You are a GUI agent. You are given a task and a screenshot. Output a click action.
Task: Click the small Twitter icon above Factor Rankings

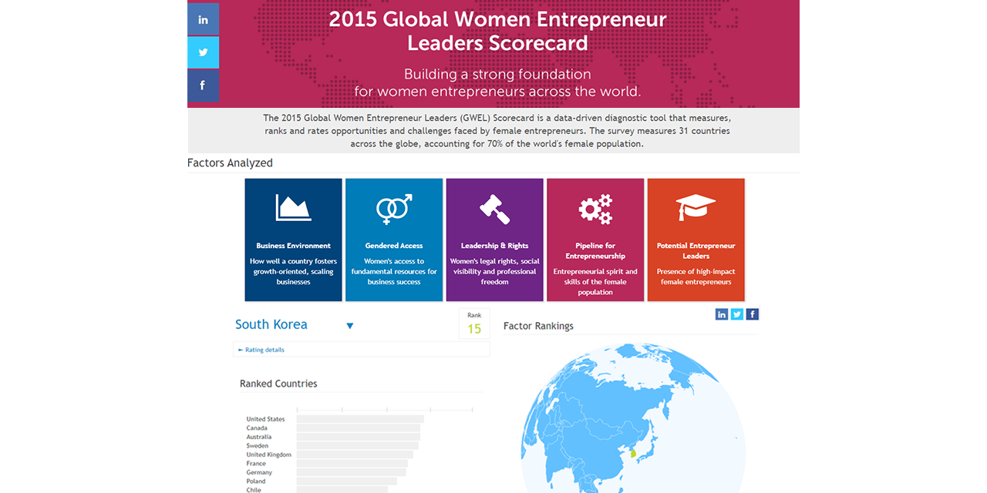click(x=736, y=314)
